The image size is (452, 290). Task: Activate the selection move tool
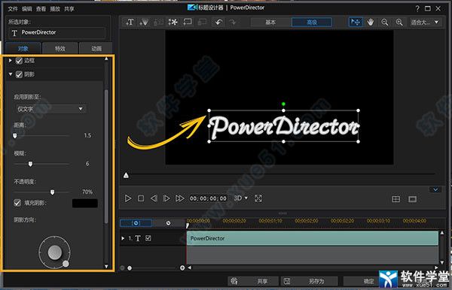[356, 22]
